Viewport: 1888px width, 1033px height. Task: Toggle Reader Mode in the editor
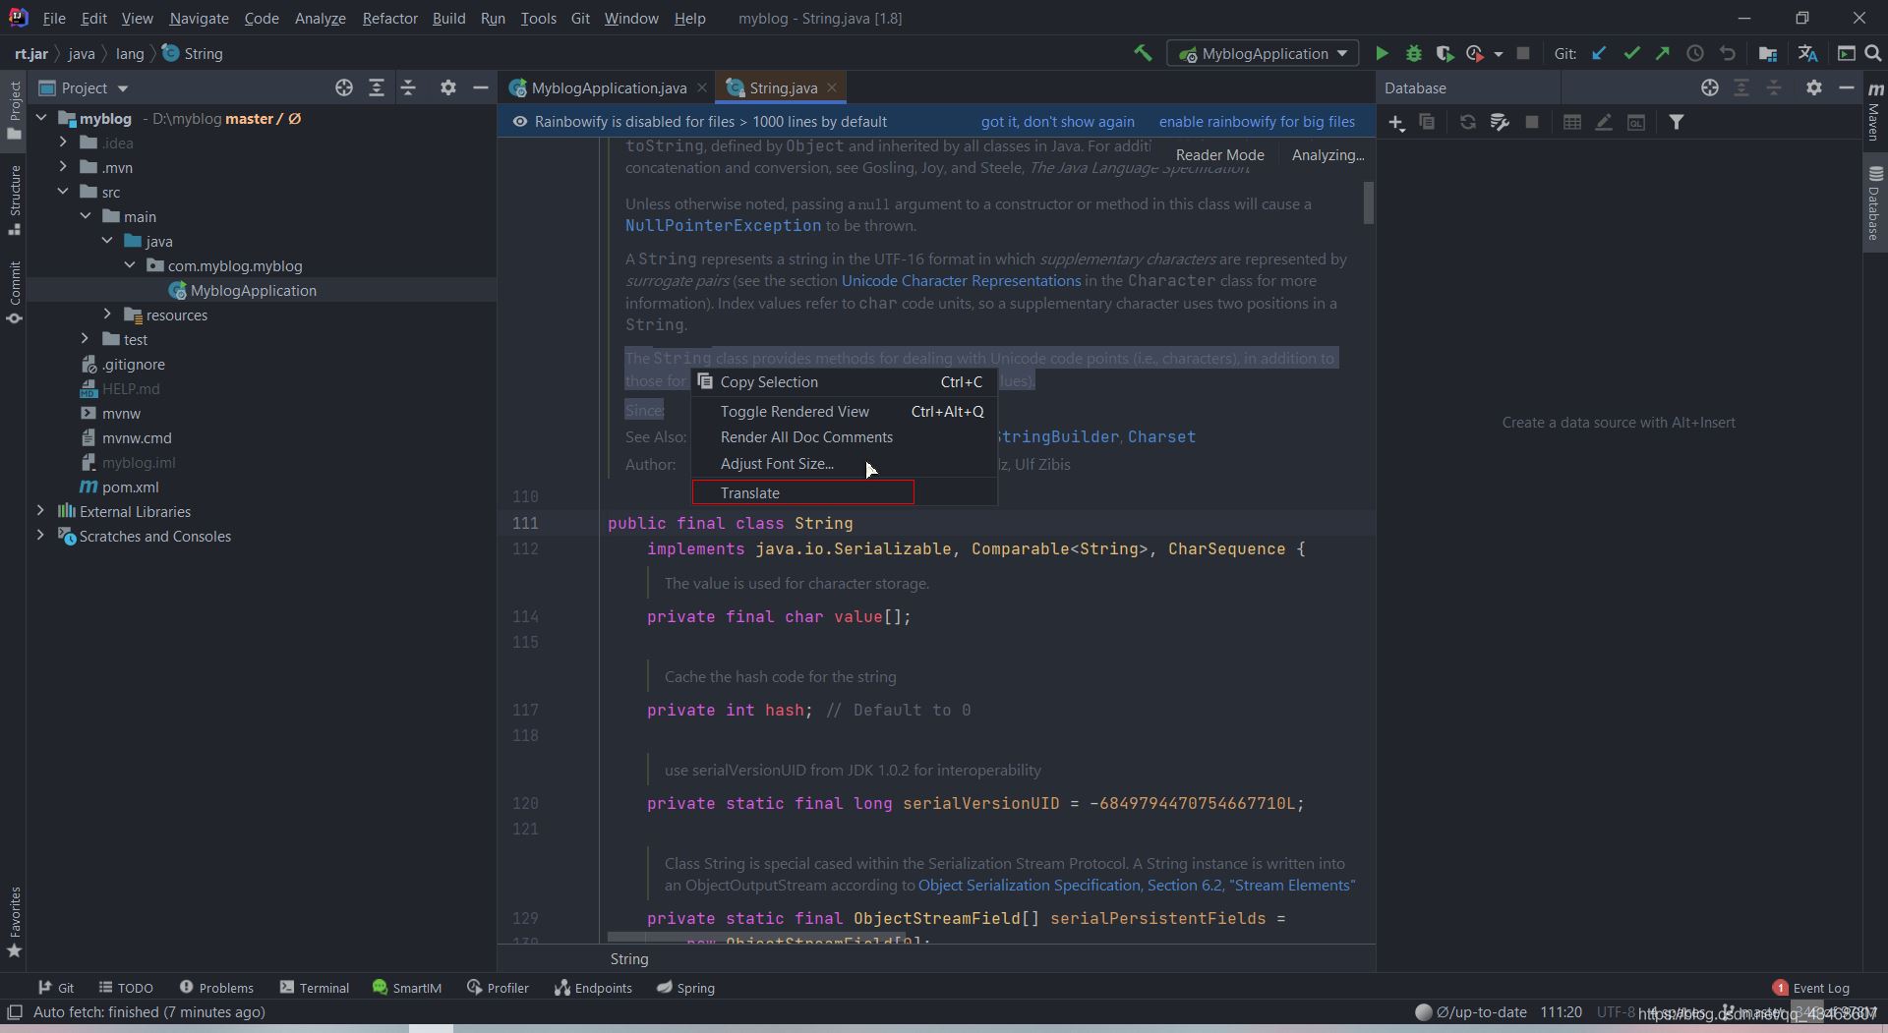coord(1219,155)
